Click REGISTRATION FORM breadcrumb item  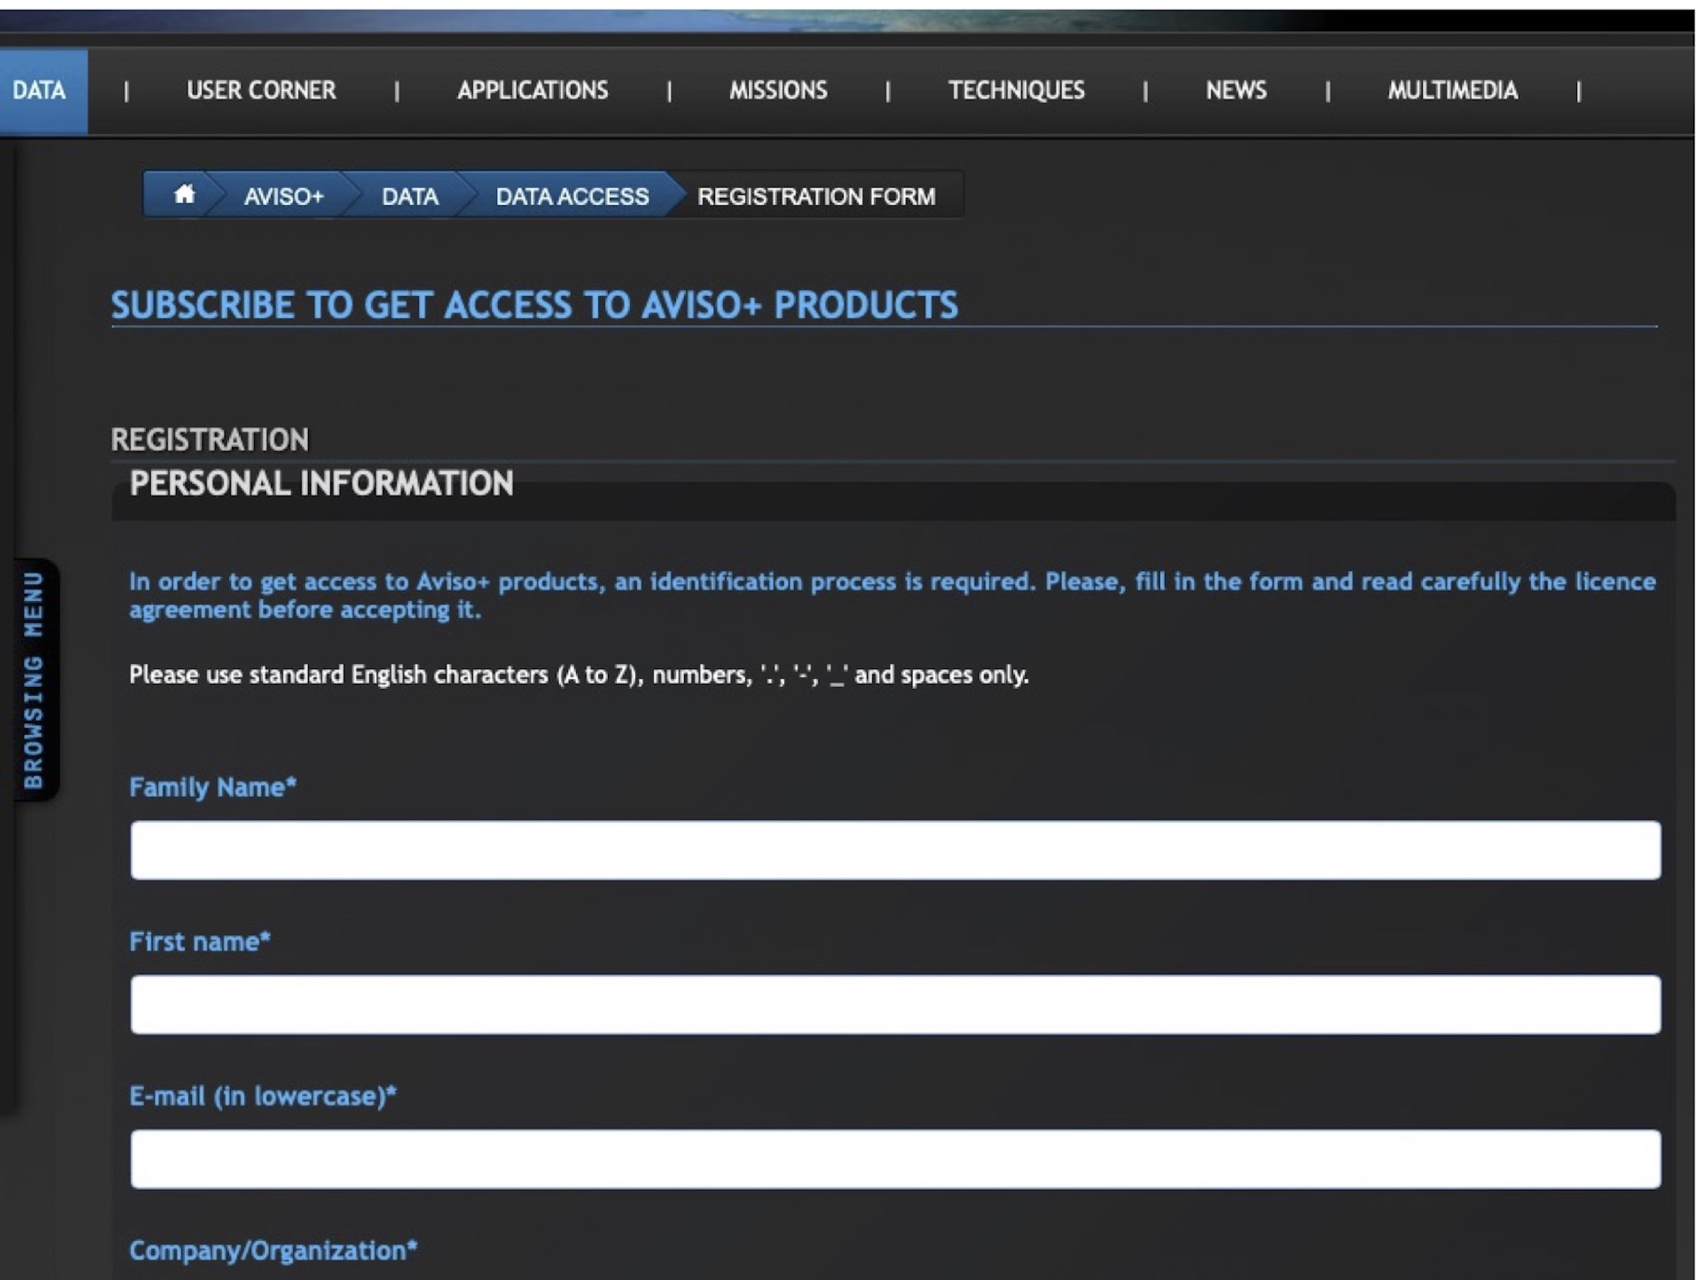tap(816, 196)
